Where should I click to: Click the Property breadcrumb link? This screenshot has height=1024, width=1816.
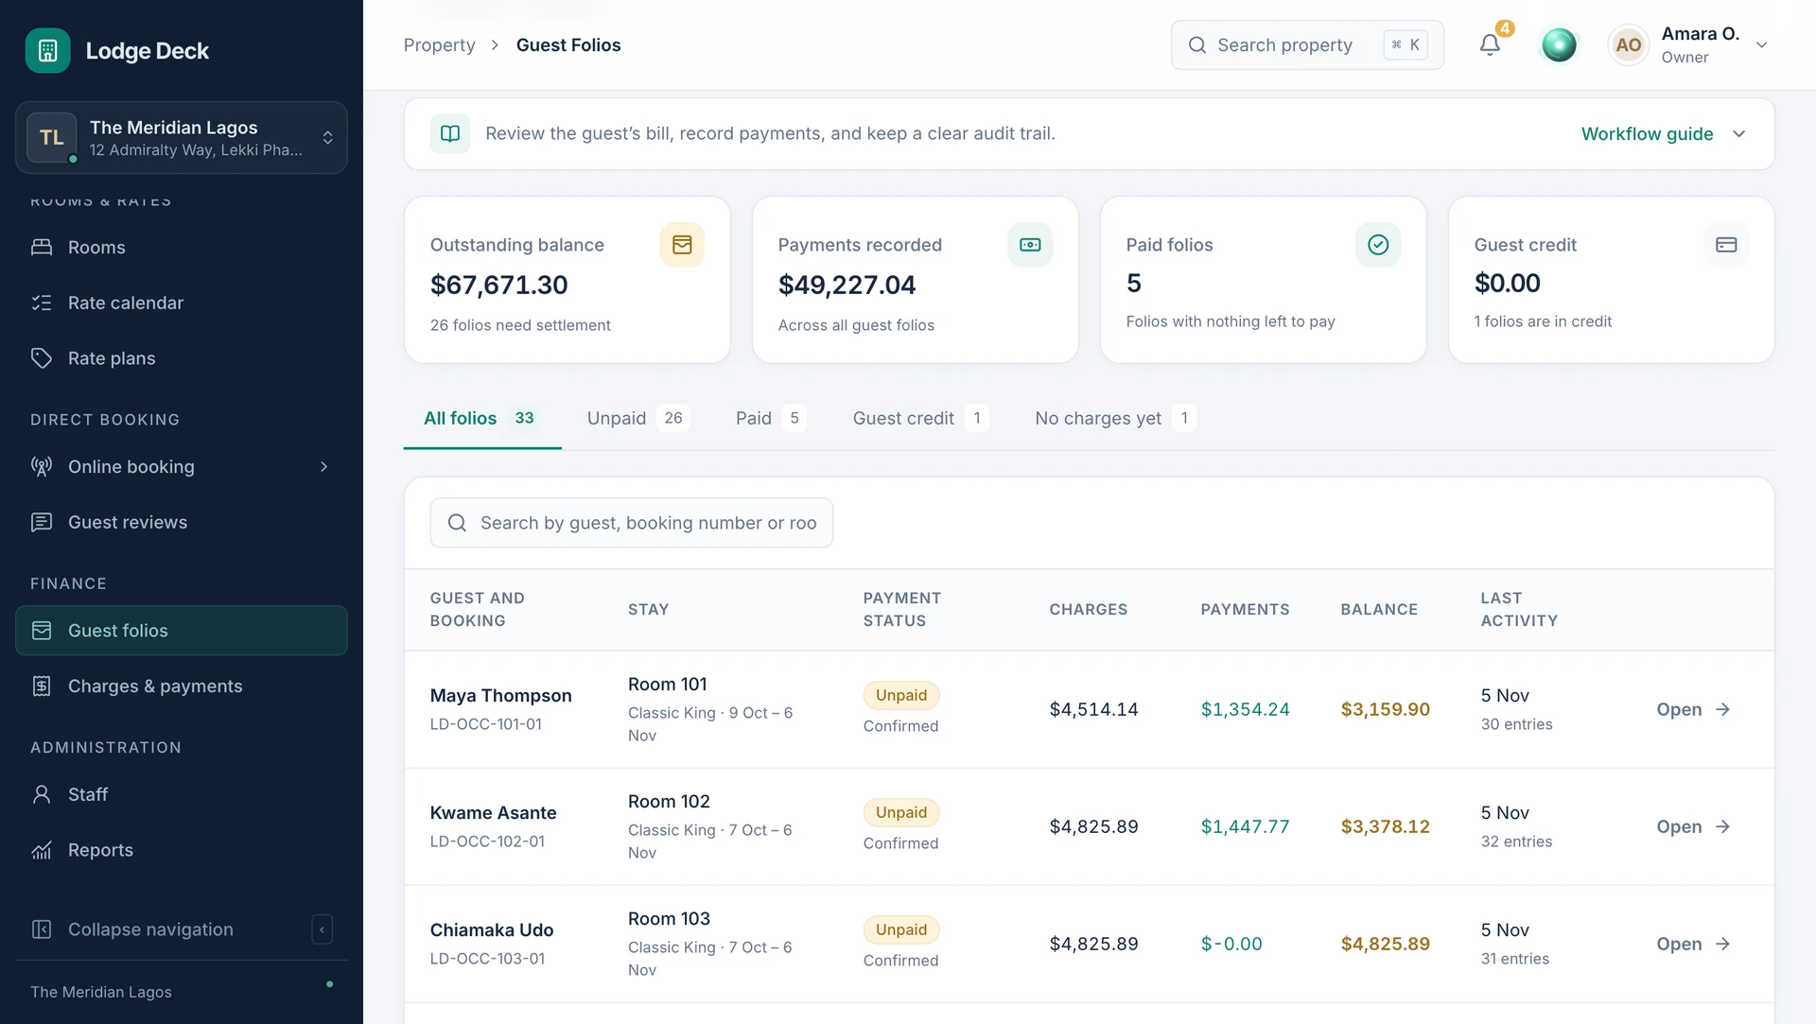(439, 44)
